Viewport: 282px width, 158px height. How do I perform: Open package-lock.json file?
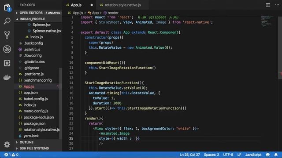39,117
